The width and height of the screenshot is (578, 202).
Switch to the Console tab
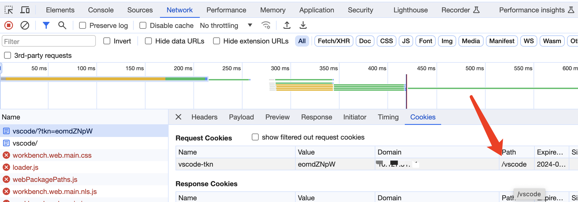click(x=101, y=10)
